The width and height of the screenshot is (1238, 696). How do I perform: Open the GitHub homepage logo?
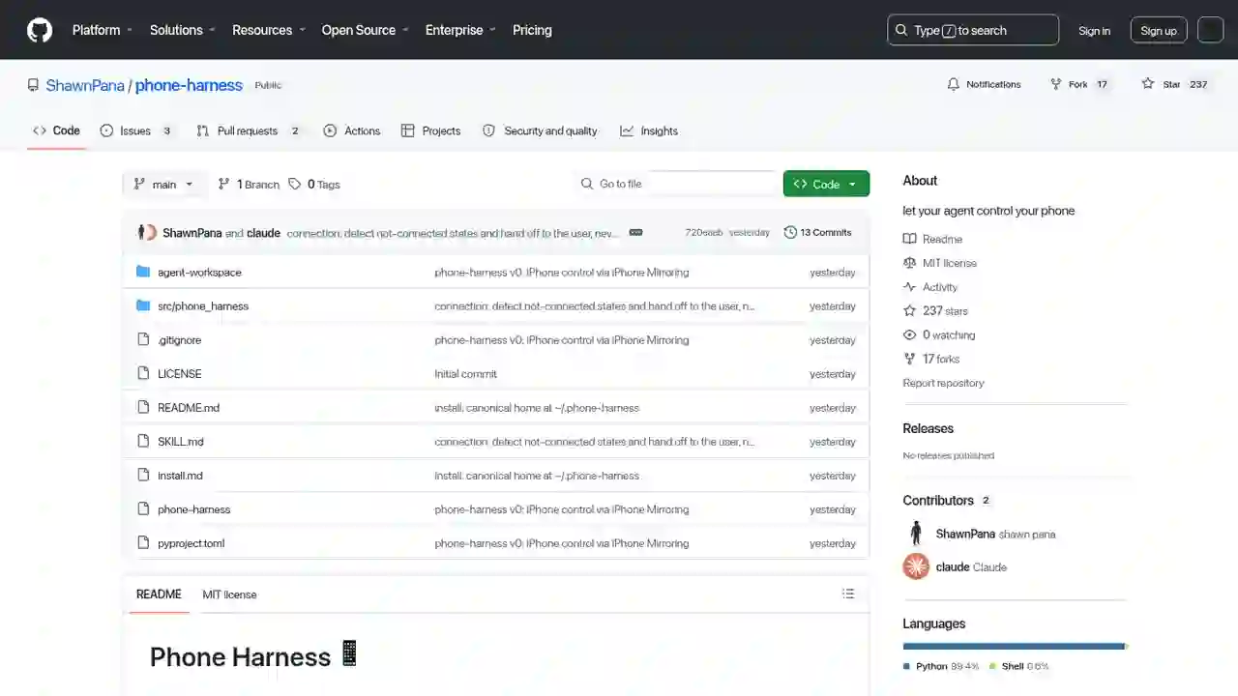(40, 30)
